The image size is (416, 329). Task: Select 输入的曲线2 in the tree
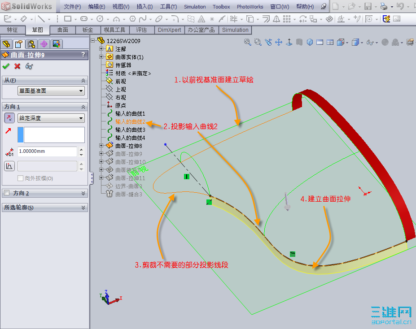[130, 122]
